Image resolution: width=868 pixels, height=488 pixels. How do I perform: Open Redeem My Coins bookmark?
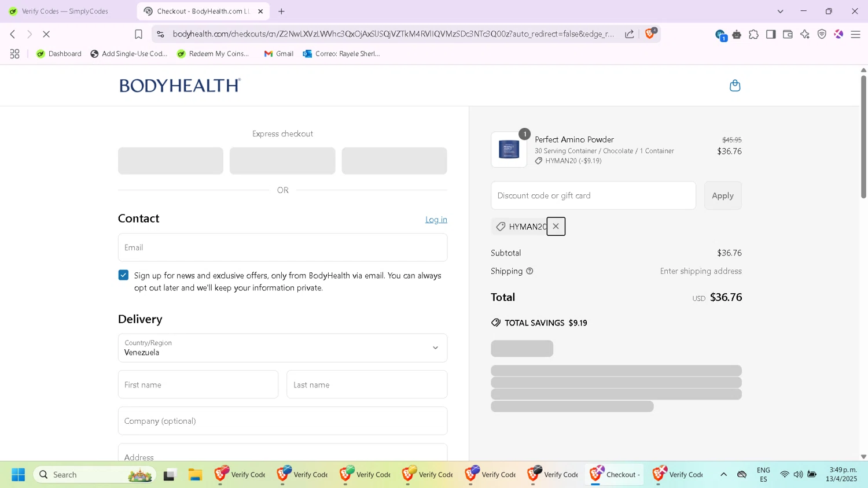point(214,54)
